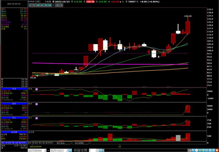Select the highlighted KEN strategy label on the left

coord(14,143)
